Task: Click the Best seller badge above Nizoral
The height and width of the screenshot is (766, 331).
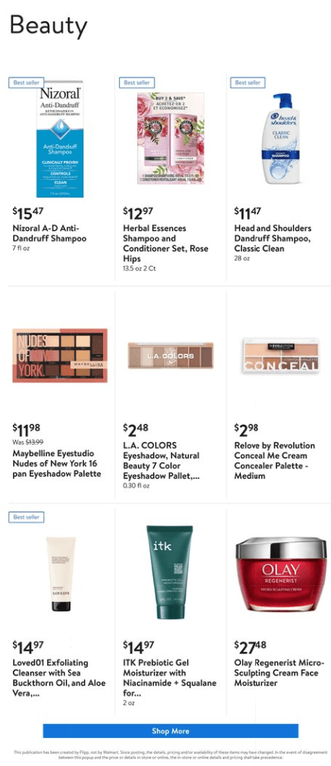Action: (27, 83)
